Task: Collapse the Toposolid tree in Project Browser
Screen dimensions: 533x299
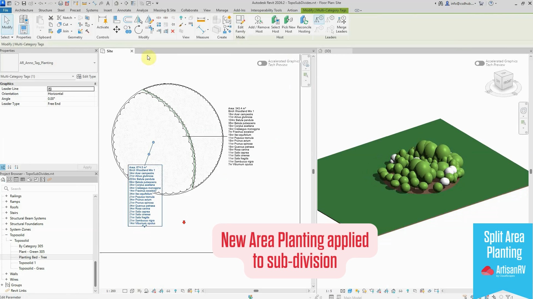Action: 6,235
